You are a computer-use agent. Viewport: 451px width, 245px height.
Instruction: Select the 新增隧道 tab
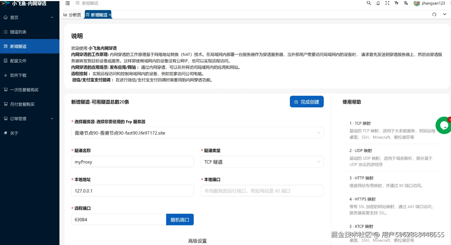pos(98,15)
